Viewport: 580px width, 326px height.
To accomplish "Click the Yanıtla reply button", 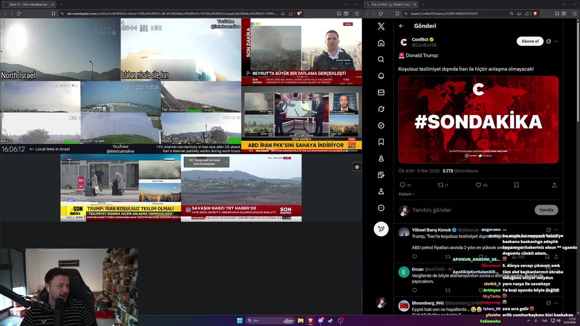I will coord(546,210).
